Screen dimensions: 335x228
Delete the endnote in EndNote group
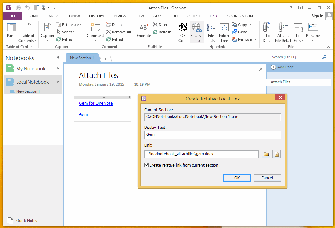[x=161, y=25]
